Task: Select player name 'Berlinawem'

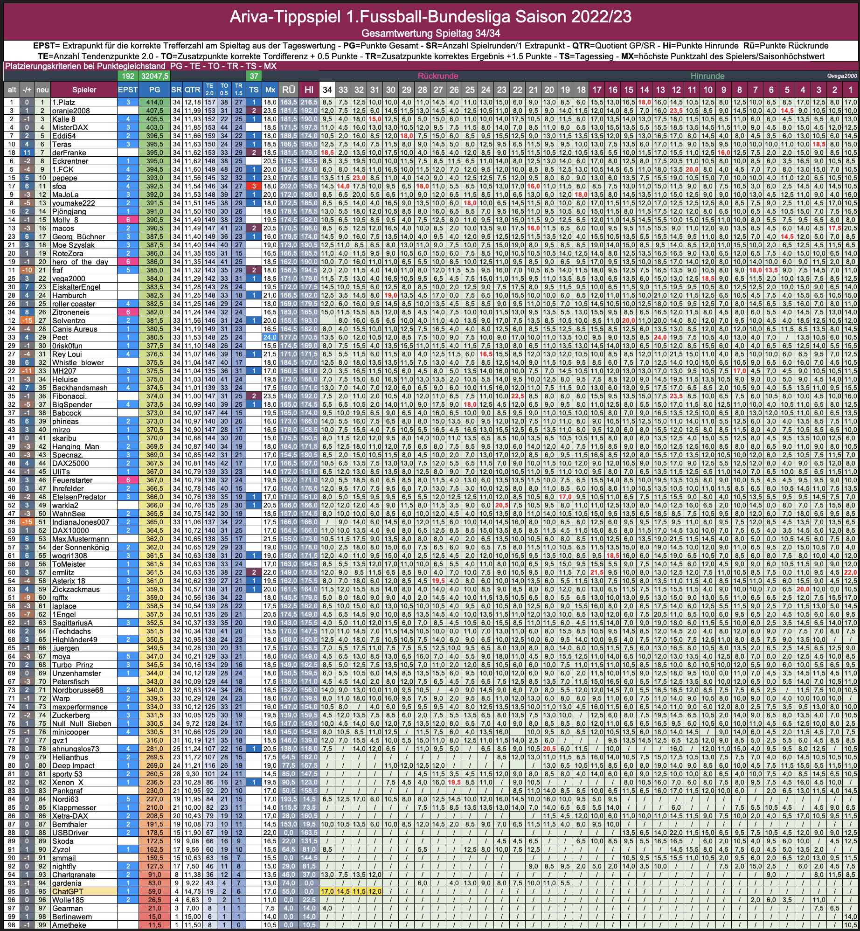Action: [x=72, y=917]
